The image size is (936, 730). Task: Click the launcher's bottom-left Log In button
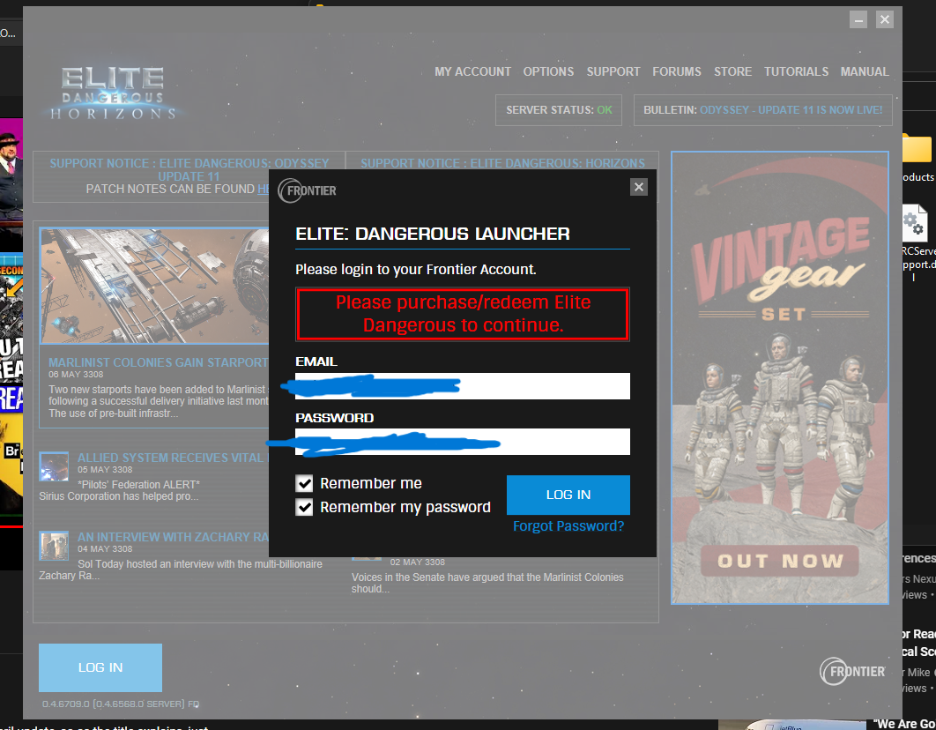click(x=100, y=667)
